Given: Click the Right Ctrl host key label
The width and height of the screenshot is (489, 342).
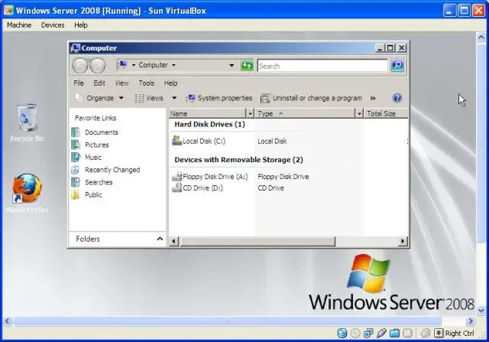Looking at the screenshot, I should [x=459, y=334].
